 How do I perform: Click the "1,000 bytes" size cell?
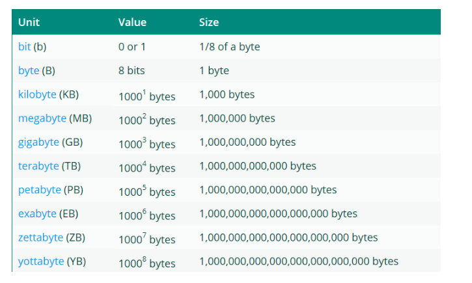227,94
